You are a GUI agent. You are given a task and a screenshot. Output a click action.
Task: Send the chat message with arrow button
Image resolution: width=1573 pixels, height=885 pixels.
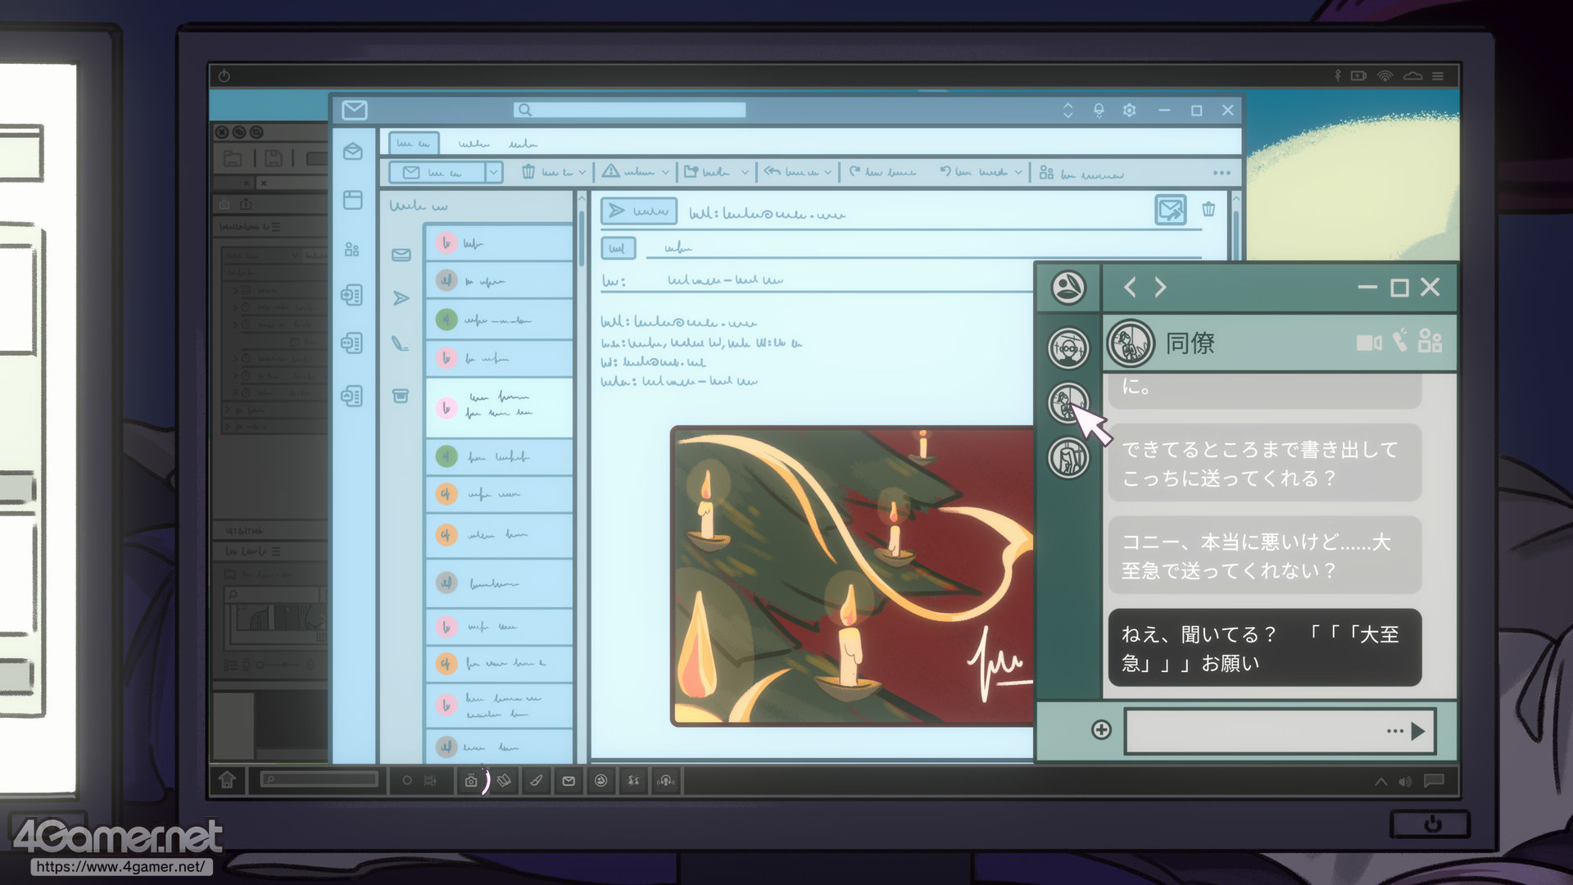pyautogui.click(x=1417, y=731)
